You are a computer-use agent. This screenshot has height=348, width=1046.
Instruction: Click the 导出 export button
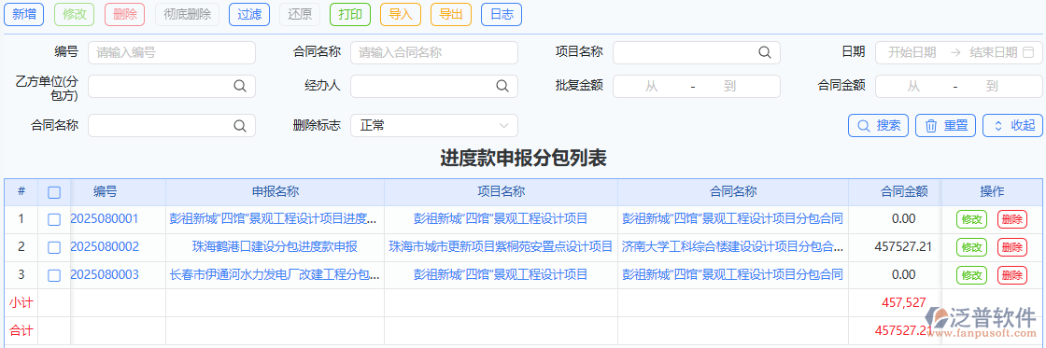click(451, 14)
